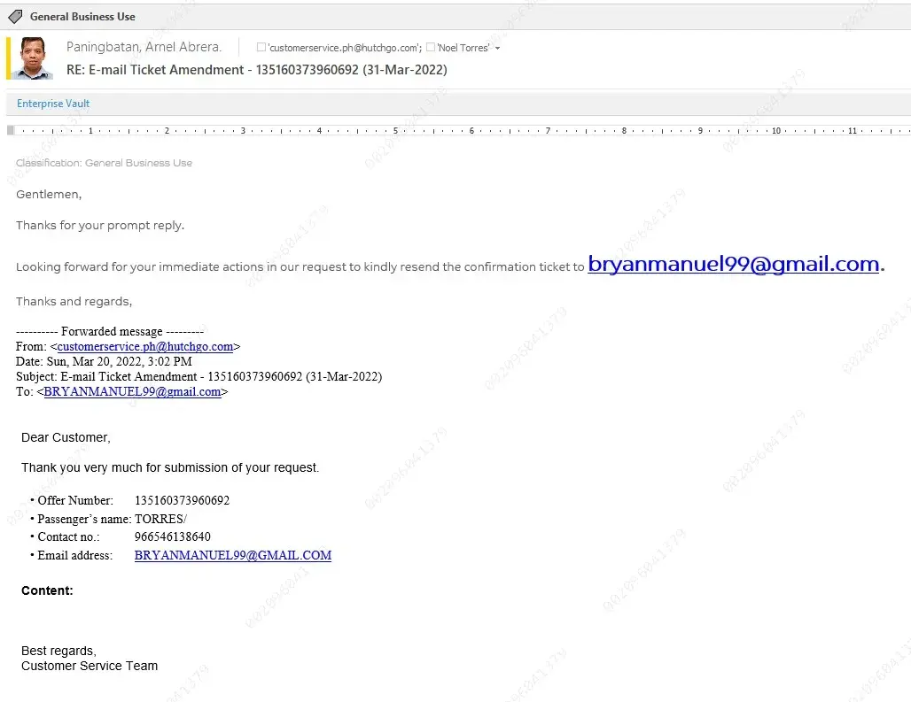Click the Customer Service Team signature
This screenshot has width=911, height=702.
90,666
